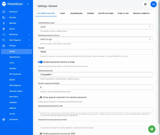Click the Alarms bell icon
The height and width of the screenshot is (135, 160).
[4, 29]
